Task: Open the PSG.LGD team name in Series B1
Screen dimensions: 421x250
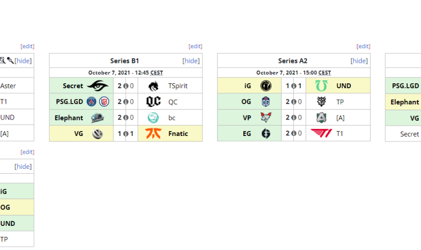Action: coord(70,101)
